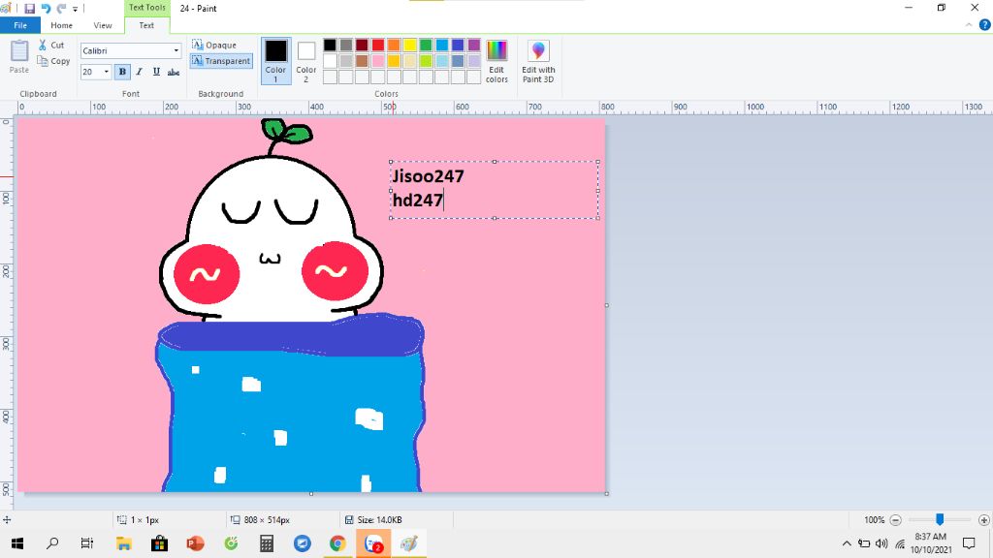Switch to the View ribbon tab

coord(103,25)
